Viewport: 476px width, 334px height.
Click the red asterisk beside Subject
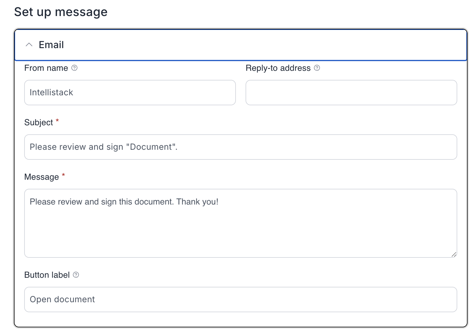tap(57, 121)
